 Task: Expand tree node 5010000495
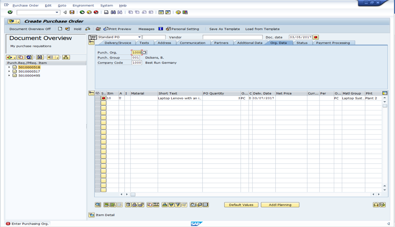[9, 75]
